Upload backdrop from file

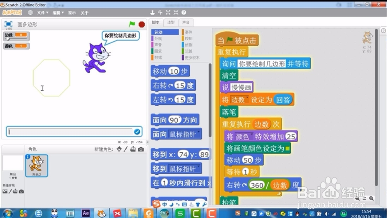coord(15,191)
